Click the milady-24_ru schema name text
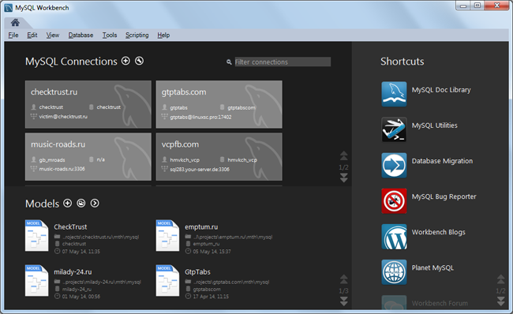The width and height of the screenshot is (513, 314). [77, 289]
